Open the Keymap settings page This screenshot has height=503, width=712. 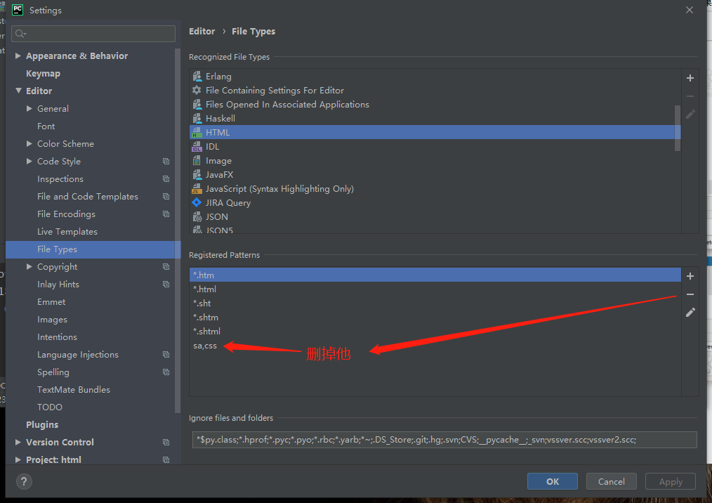(x=43, y=73)
